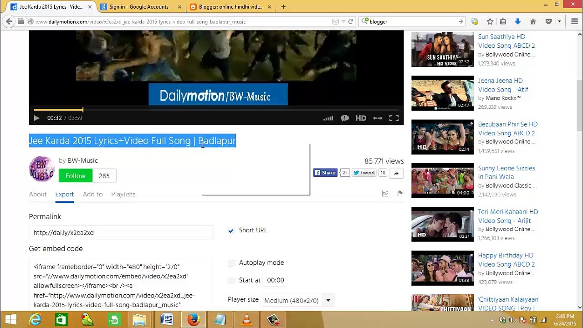Enable the Autoplay mode checkbox

coord(231,263)
